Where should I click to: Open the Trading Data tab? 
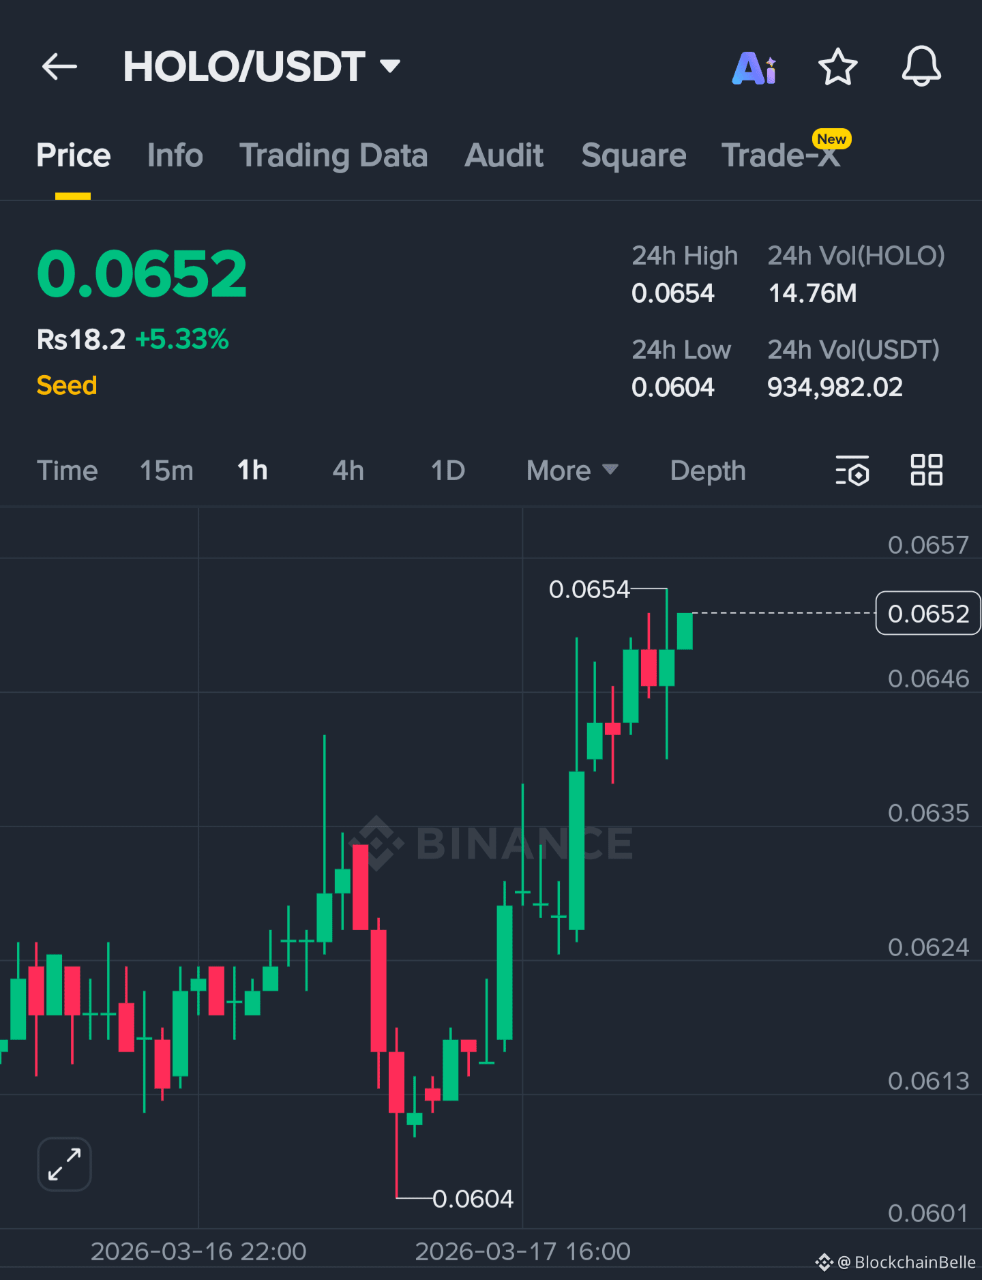click(333, 155)
